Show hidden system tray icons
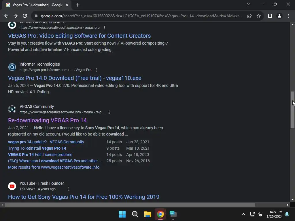 coord(243,214)
